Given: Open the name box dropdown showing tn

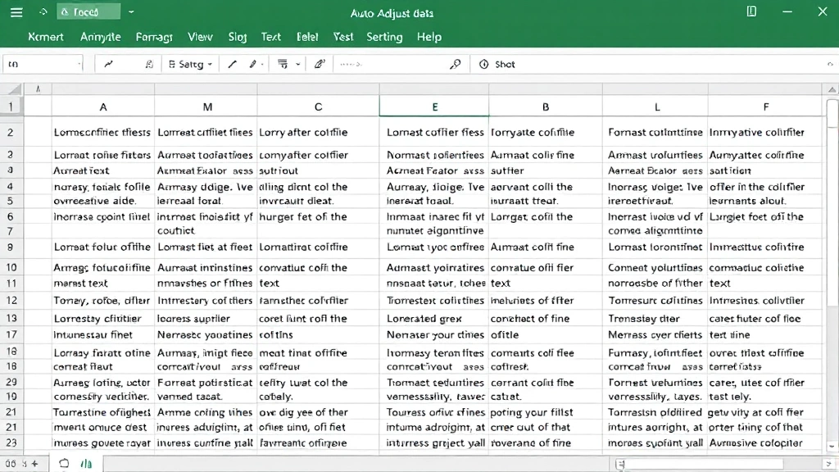Looking at the screenshot, I should [x=78, y=63].
